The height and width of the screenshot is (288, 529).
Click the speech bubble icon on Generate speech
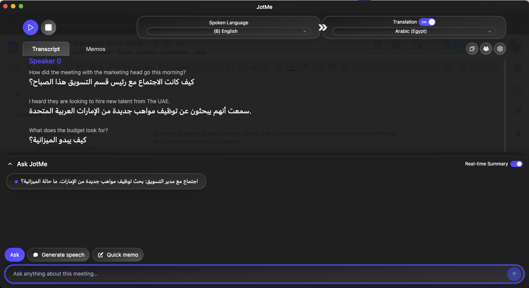click(35, 255)
